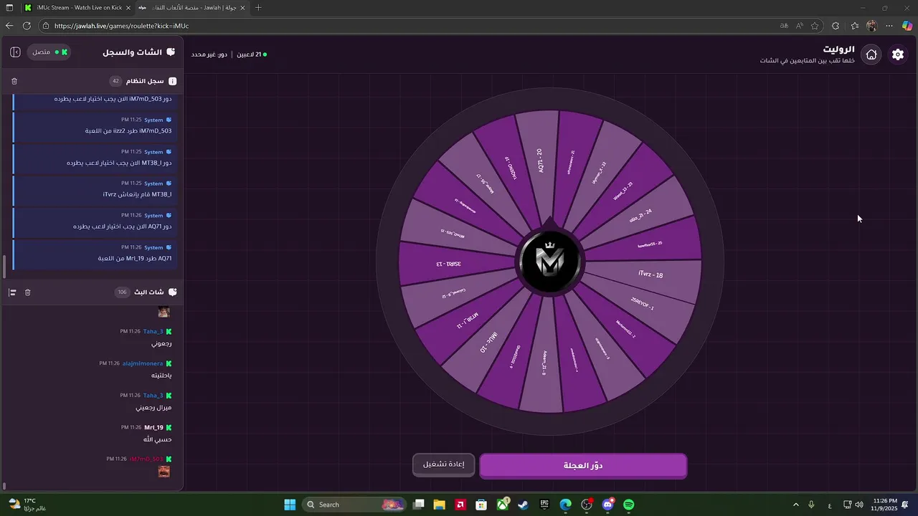Open the Xbox app from taskbar

pyautogui.click(x=503, y=505)
